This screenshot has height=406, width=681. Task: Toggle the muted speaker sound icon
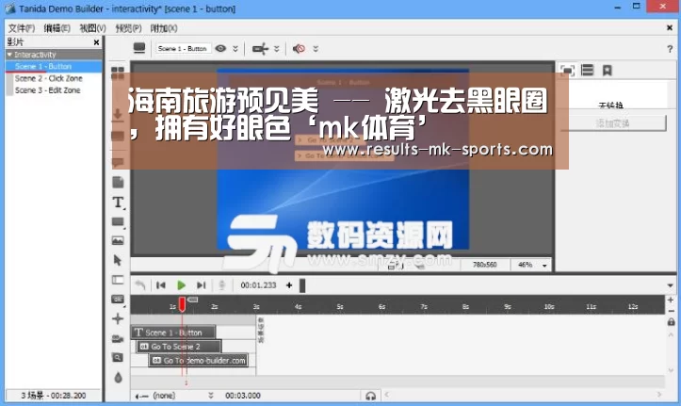click(299, 49)
